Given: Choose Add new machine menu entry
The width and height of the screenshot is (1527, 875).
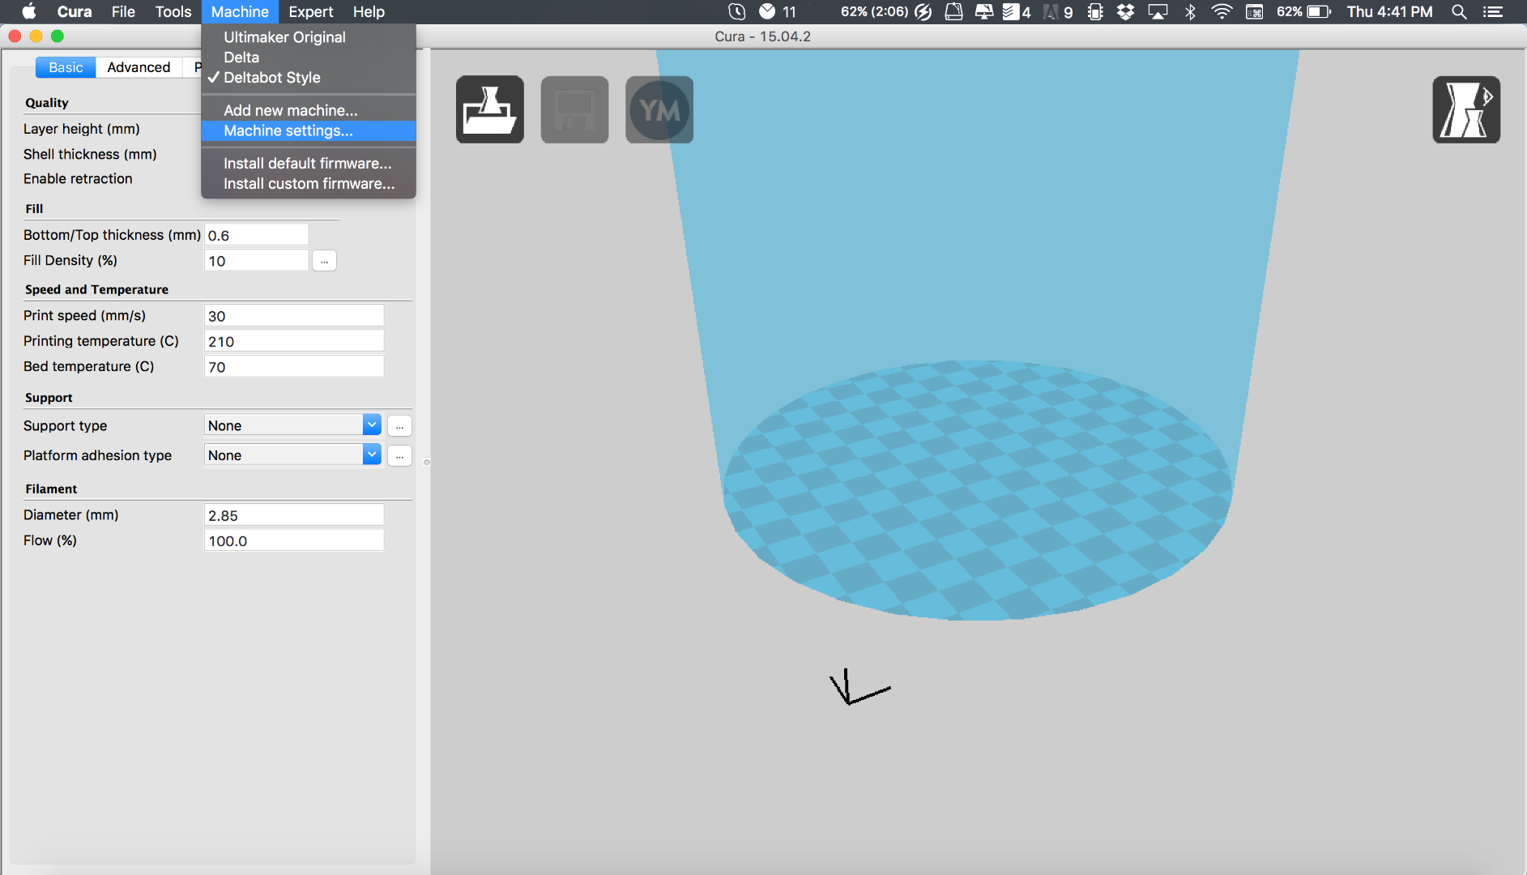Looking at the screenshot, I should (x=309, y=110).
